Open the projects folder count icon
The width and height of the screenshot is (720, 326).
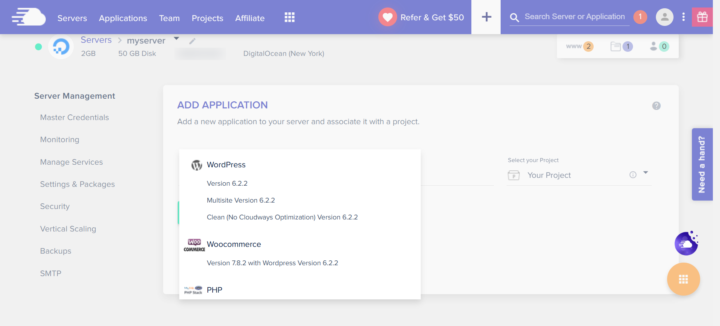click(621, 47)
